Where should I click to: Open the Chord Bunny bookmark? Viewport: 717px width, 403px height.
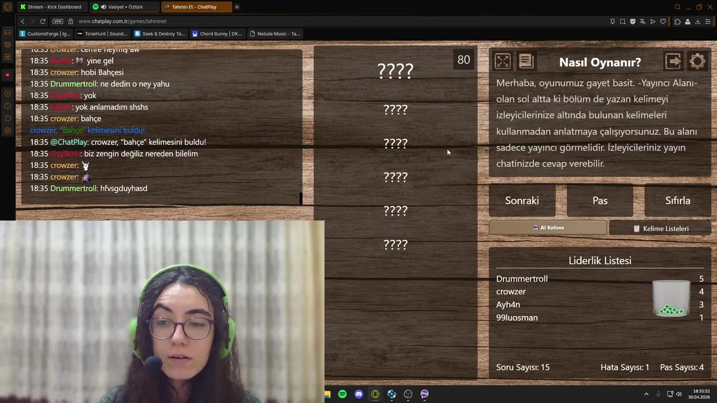[x=217, y=34]
